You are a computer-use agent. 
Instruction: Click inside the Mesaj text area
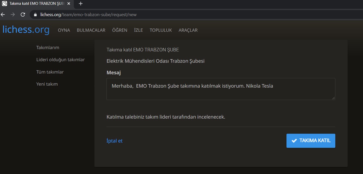[221, 89]
